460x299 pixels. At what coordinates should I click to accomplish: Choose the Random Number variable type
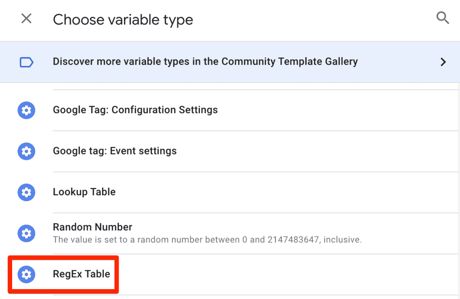pos(92,227)
